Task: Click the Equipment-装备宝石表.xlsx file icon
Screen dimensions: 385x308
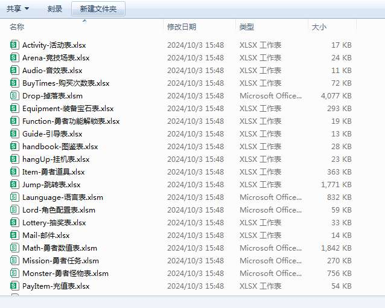Action: coord(14,109)
